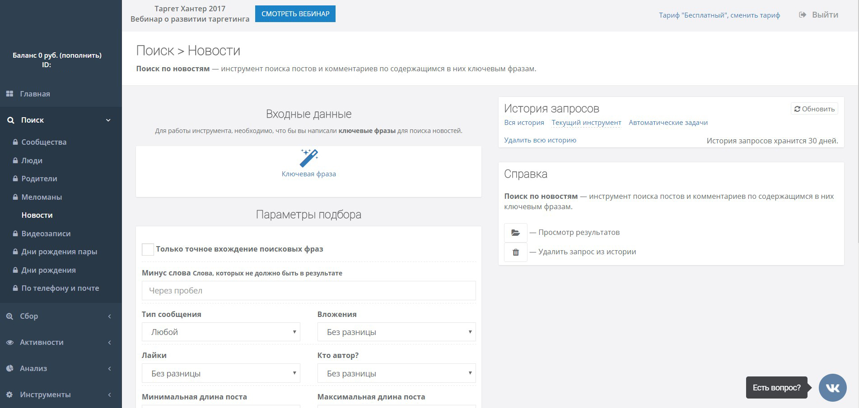Click the trash Удалить запрос icon
Screen dimensions: 859x408
(515, 252)
